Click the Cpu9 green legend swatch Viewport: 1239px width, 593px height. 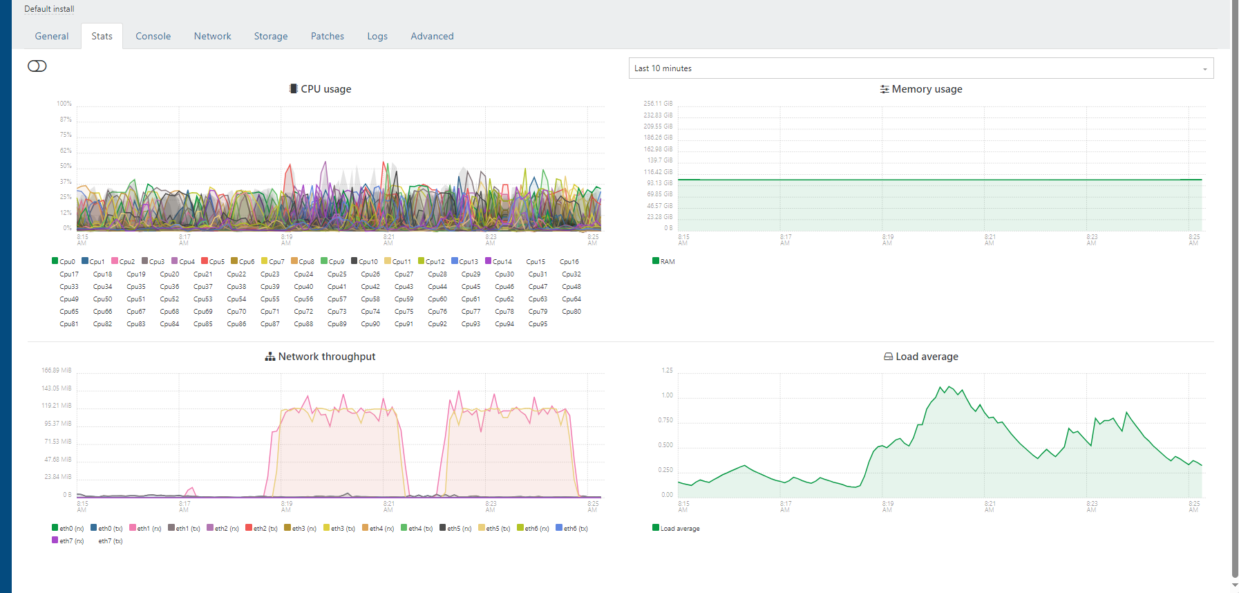[324, 261]
